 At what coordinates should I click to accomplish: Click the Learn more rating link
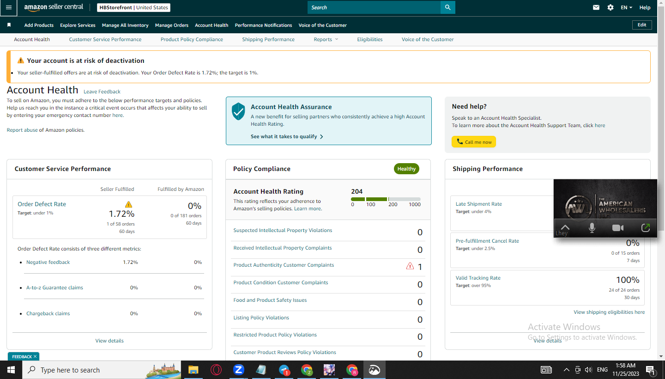point(308,208)
